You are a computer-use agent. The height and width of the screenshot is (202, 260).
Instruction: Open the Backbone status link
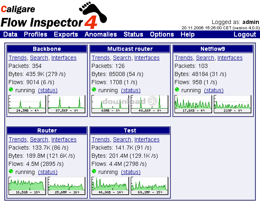[x=48, y=90]
